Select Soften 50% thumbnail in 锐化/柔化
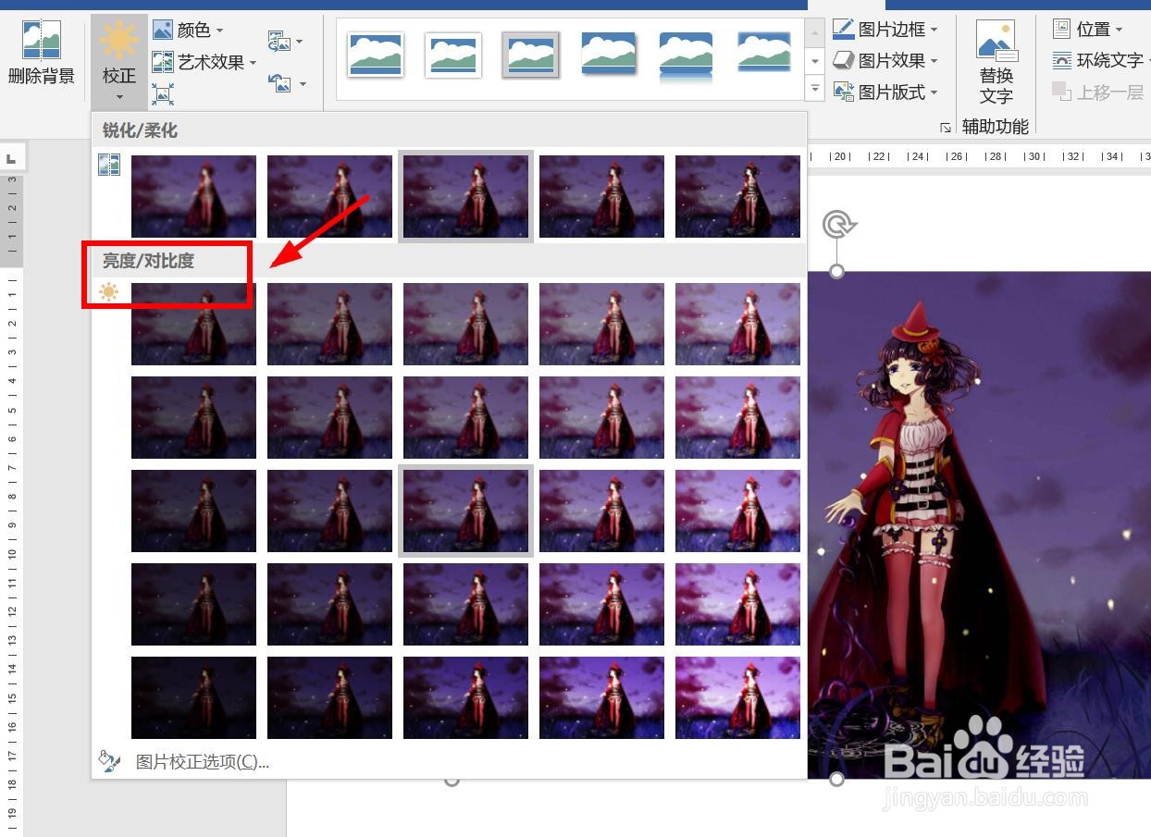The height and width of the screenshot is (837, 1151). click(x=193, y=196)
